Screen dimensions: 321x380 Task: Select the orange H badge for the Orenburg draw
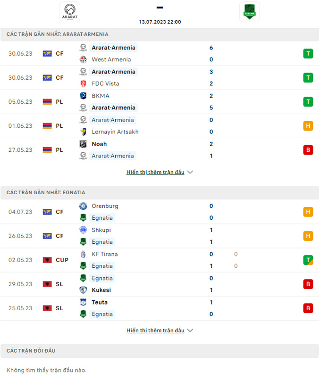pyautogui.click(x=308, y=212)
